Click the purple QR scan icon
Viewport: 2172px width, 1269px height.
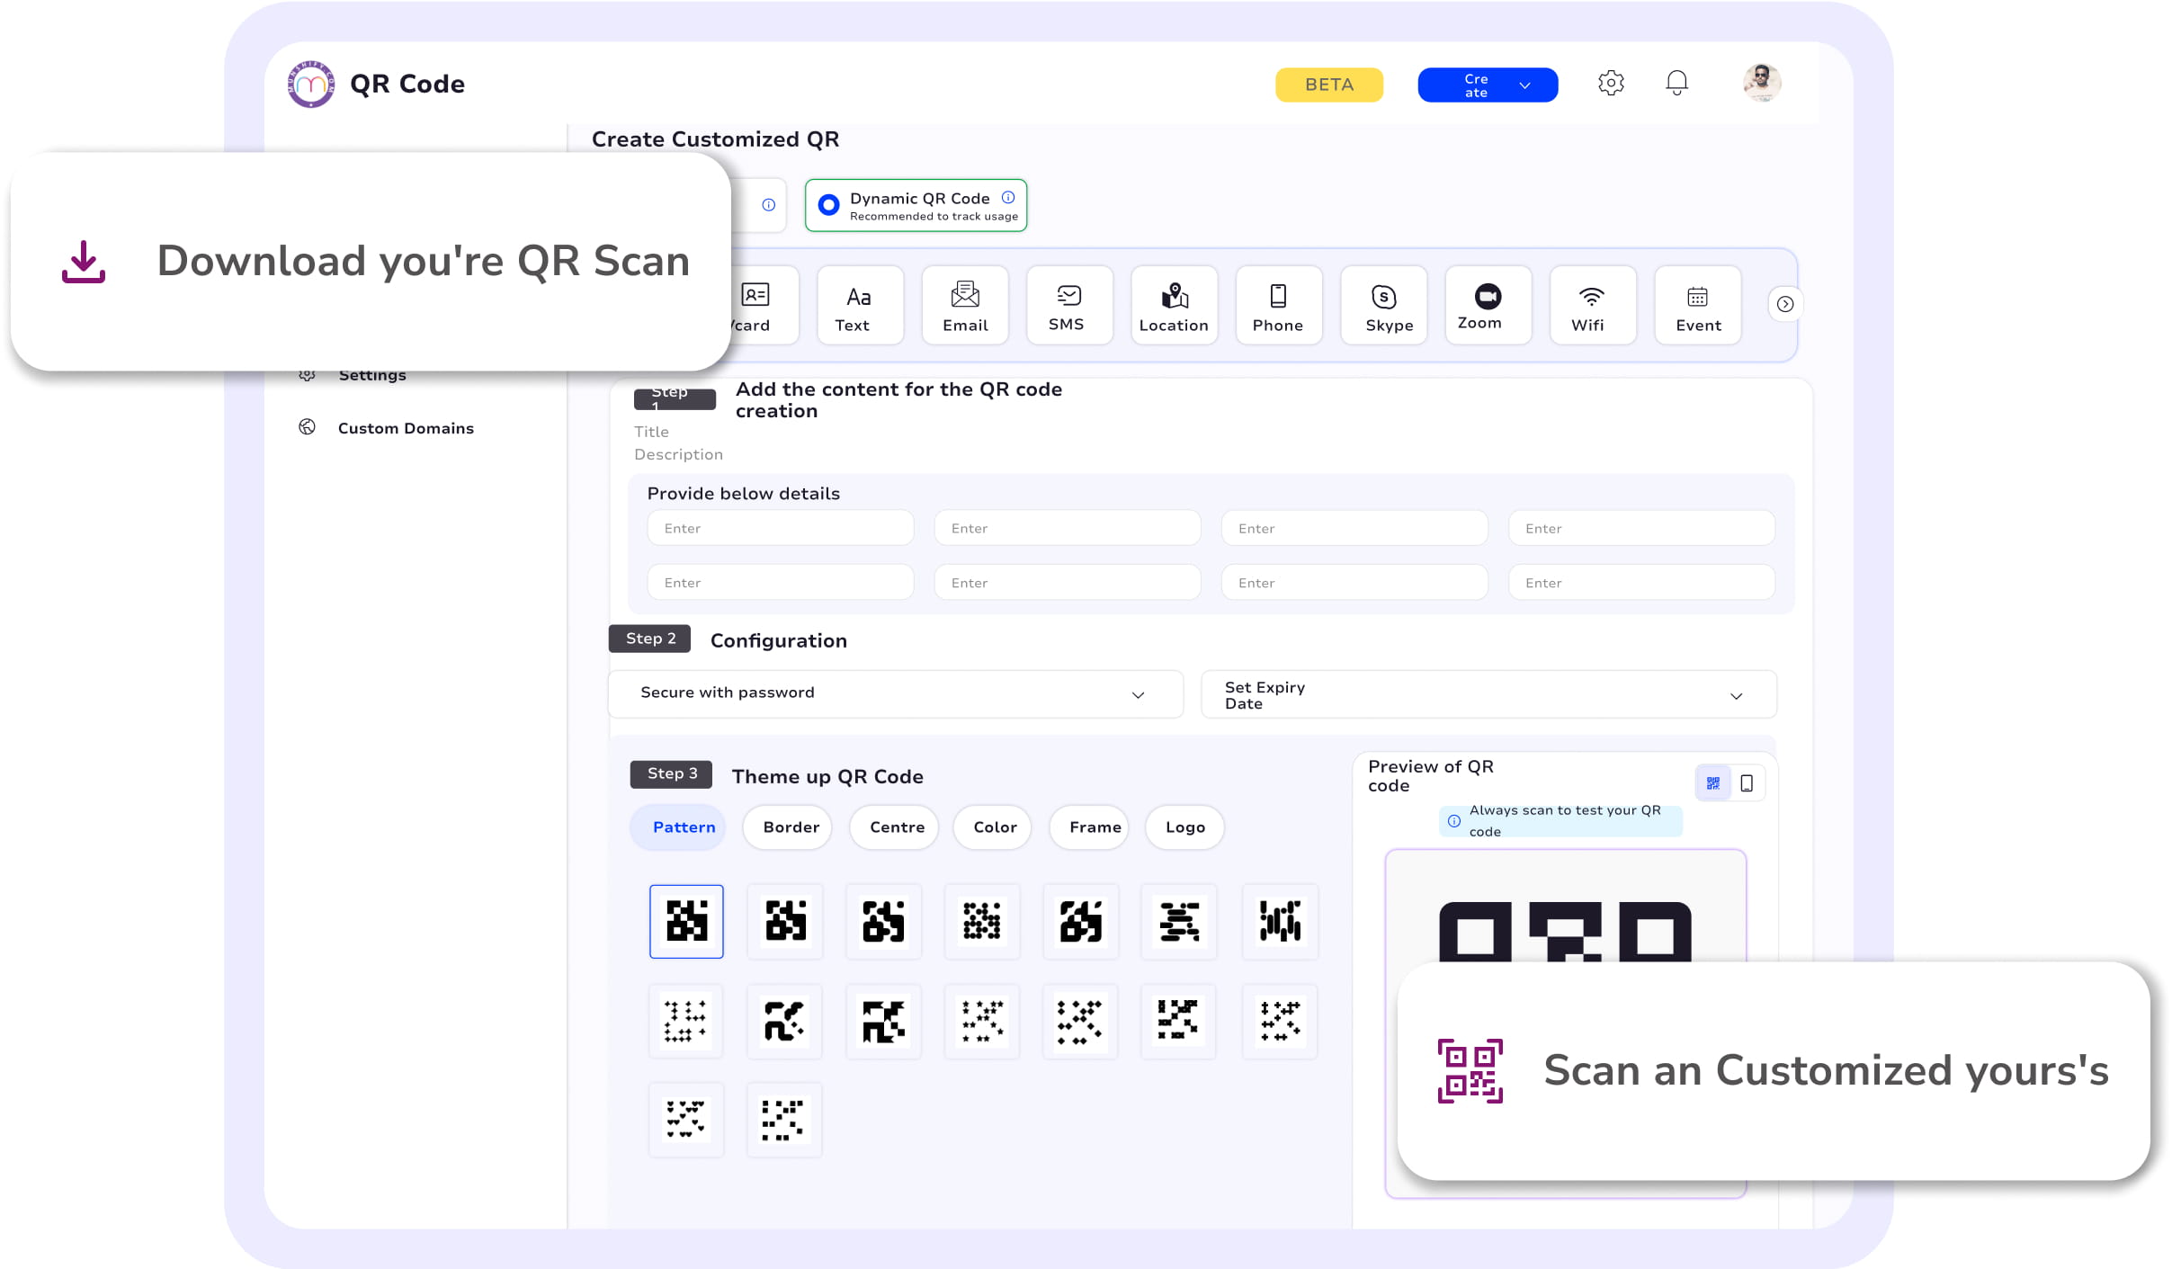click(1470, 1071)
